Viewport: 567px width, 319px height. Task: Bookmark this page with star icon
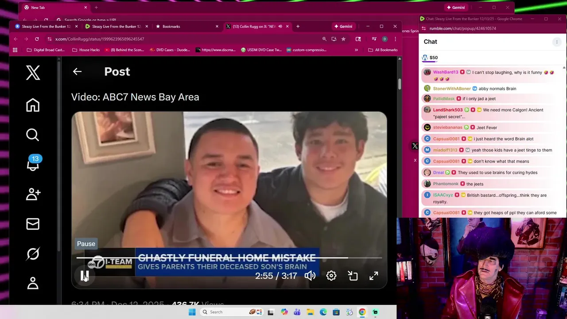(x=343, y=39)
